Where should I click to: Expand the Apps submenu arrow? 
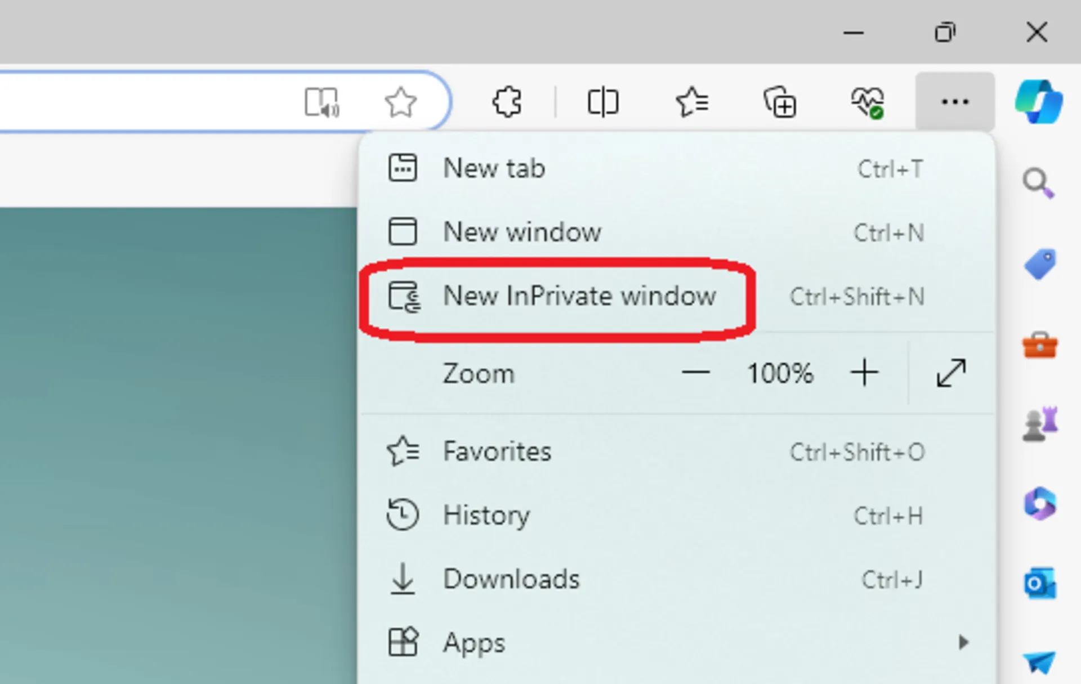(x=963, y=642)
